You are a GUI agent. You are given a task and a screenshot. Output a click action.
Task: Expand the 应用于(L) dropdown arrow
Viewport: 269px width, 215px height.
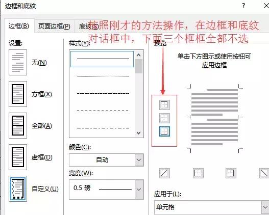tap(265, 207)
